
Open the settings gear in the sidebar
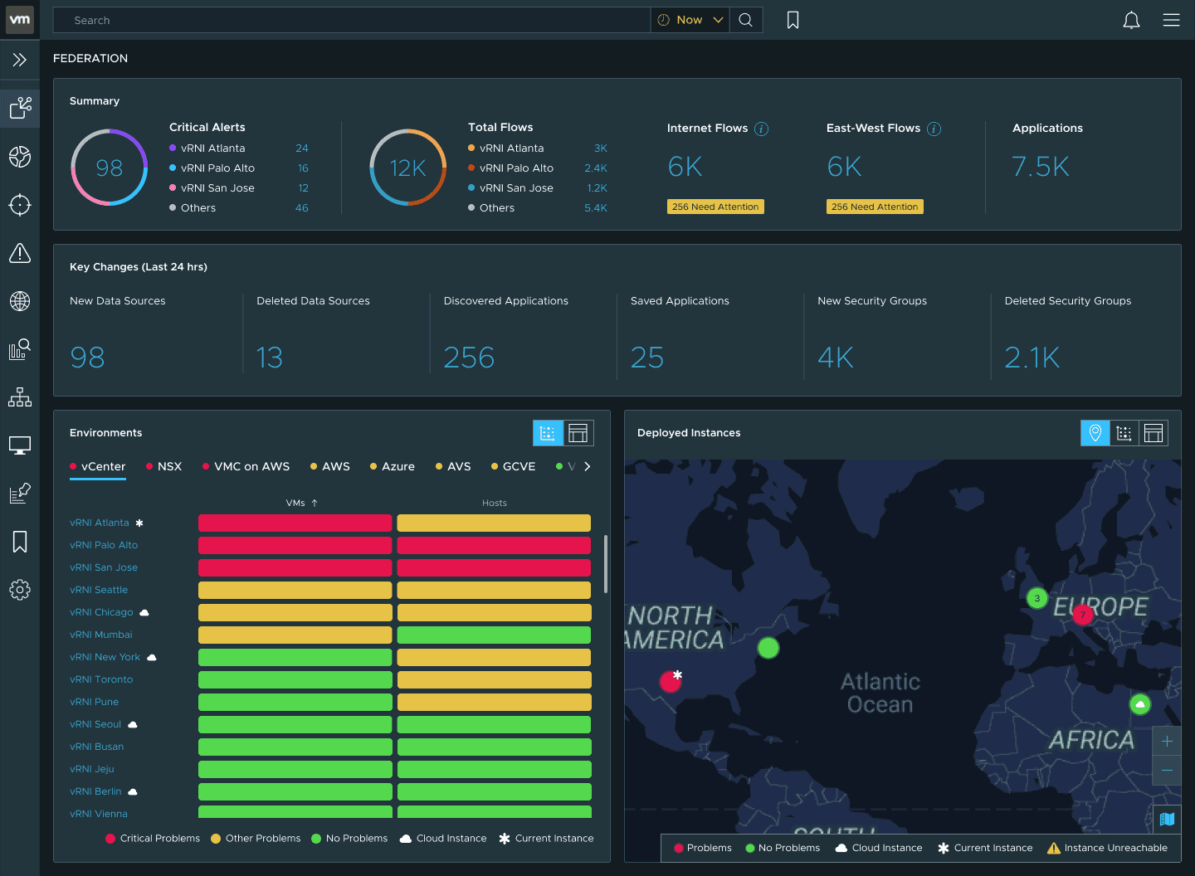(20, 590)
